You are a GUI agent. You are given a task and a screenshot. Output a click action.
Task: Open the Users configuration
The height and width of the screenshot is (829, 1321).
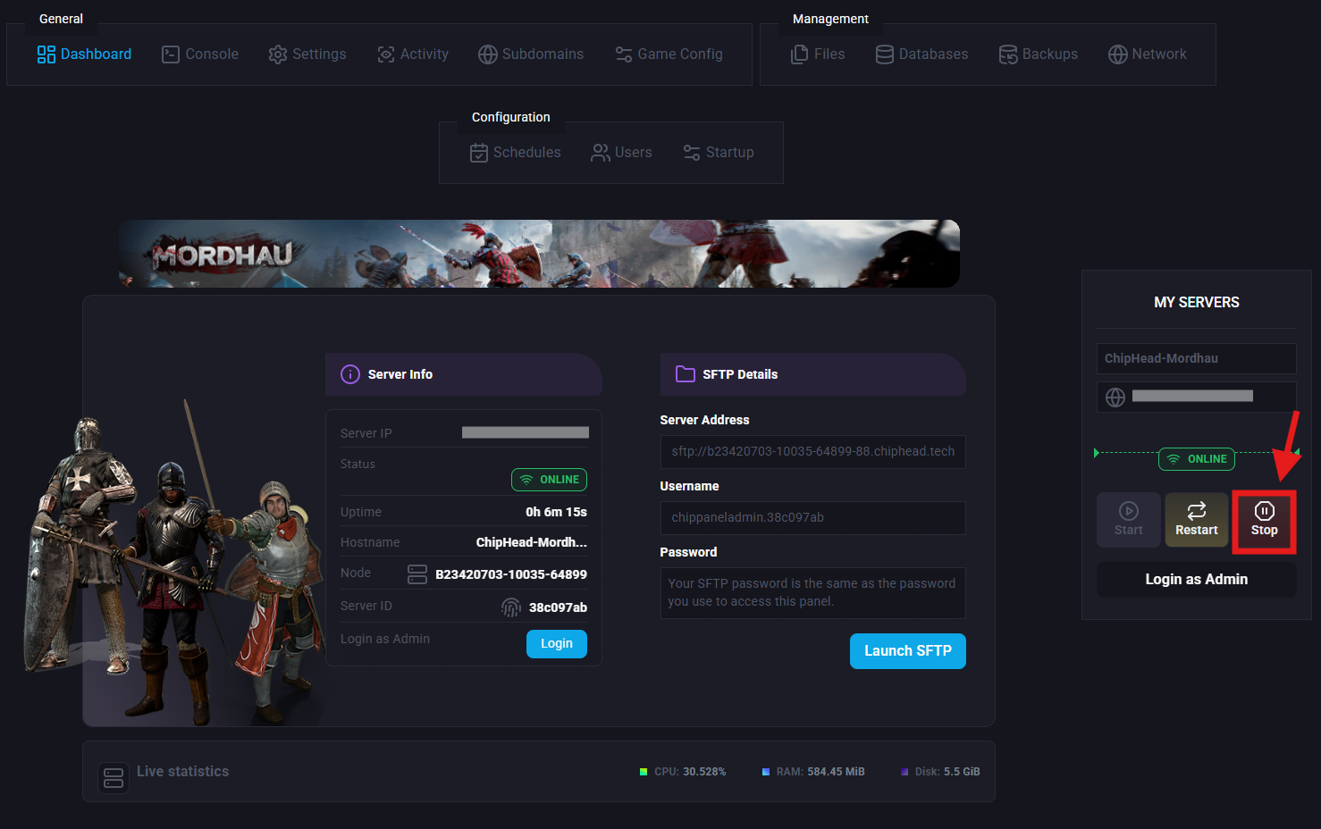coord(621,153)
